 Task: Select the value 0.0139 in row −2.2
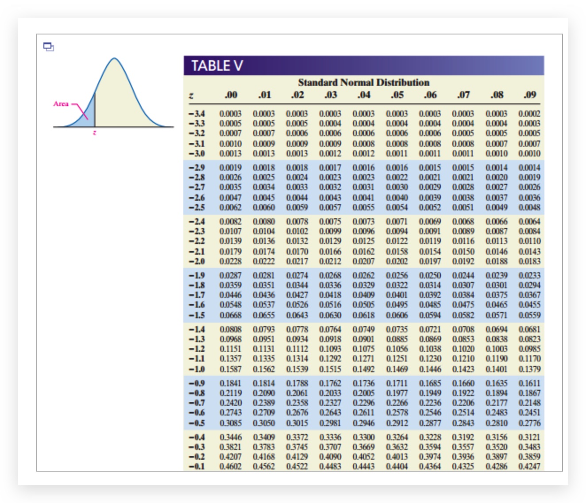coord(231,241)
